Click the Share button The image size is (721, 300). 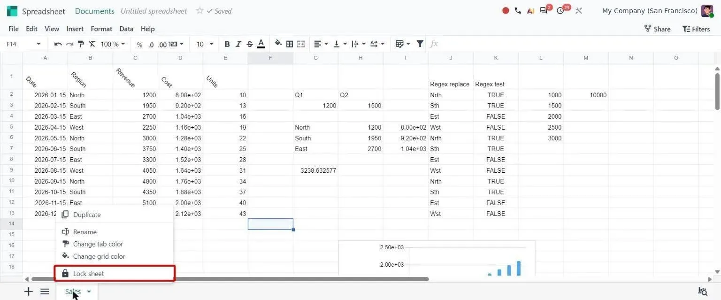(x=657, y=29)
